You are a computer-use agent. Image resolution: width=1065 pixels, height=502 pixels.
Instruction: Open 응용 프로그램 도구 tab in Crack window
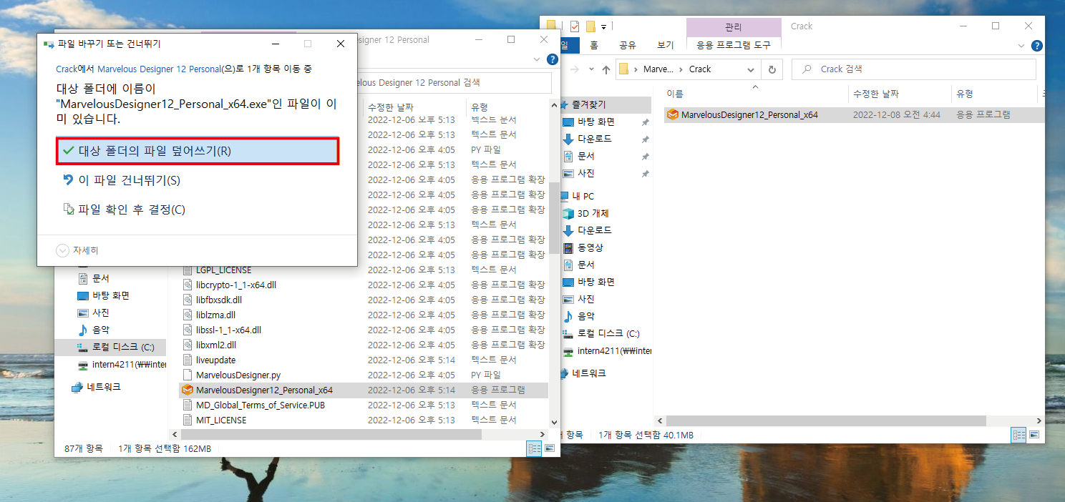tap(733, 45)
